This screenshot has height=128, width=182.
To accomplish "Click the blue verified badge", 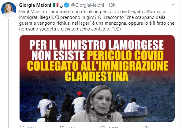I will [x=67, y=5].
